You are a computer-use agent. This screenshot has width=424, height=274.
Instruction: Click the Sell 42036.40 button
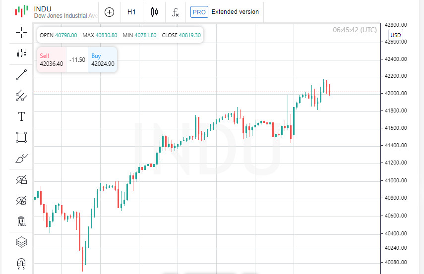pos(52,60)
